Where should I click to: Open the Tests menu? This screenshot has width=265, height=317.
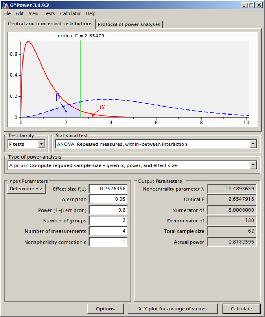point(49,14)
